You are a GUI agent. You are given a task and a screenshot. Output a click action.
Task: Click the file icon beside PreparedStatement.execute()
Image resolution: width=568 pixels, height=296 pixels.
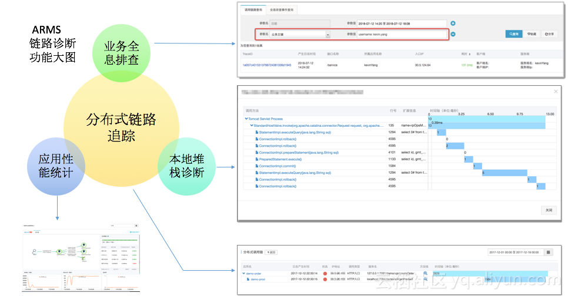(257, 159)
